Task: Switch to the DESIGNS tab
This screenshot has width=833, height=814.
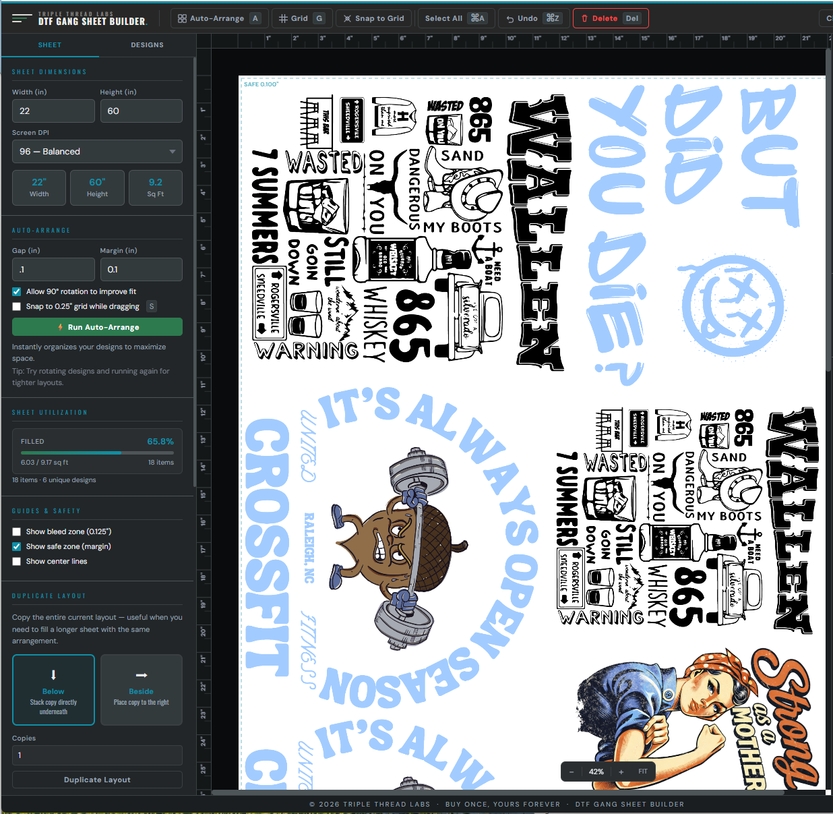Action: tap(147, 45)
